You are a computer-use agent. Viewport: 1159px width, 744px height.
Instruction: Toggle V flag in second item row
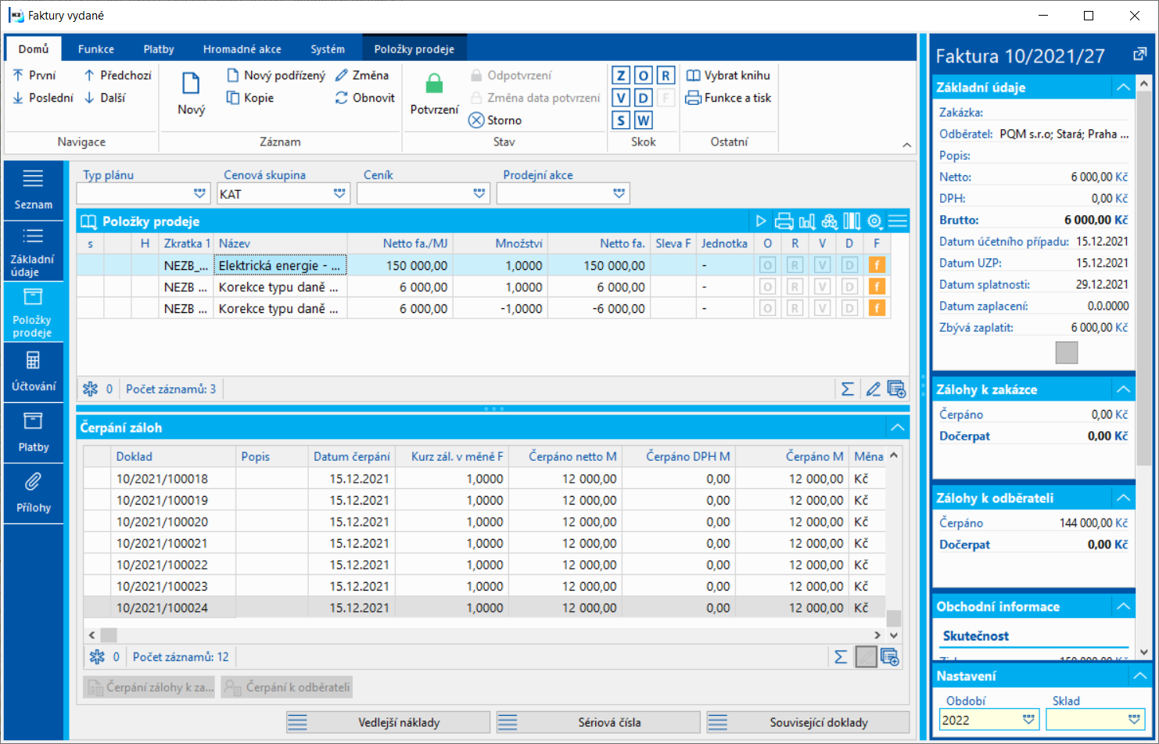822,287
